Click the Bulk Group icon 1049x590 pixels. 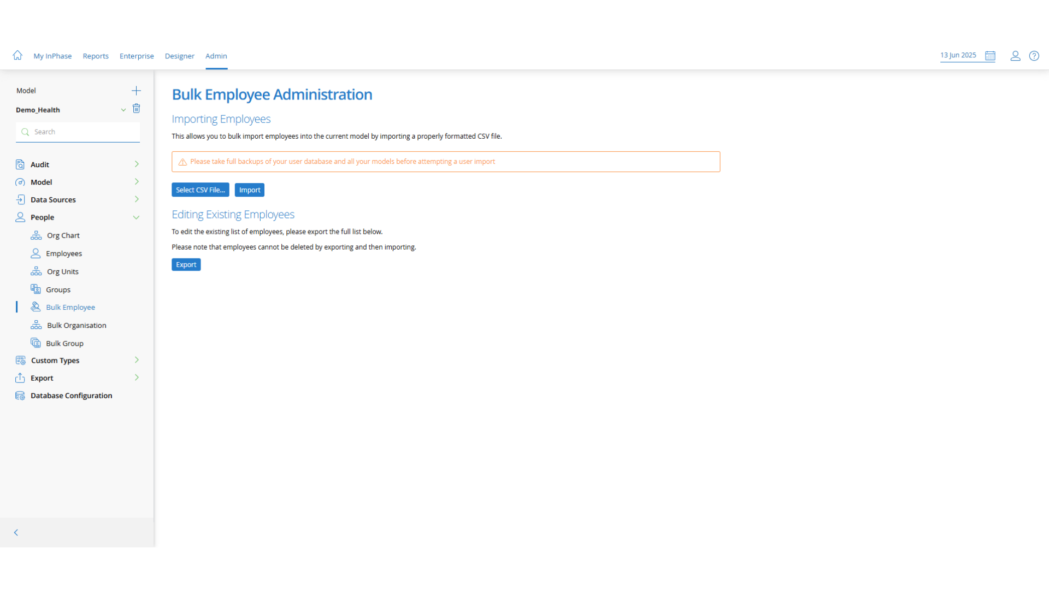(x=36, y=343)
